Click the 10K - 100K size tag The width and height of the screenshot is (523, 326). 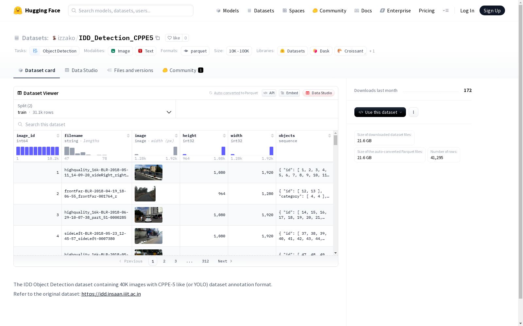click(239, 51)
